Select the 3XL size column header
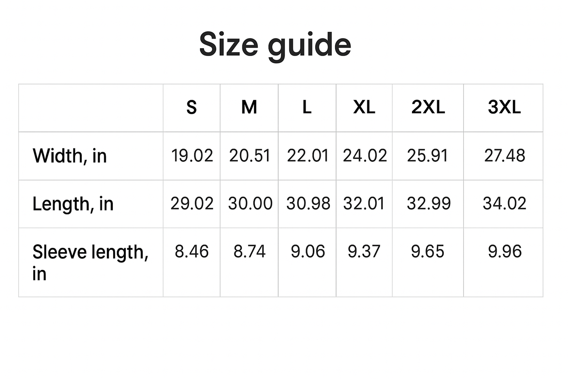The height and width of the screenshot is (379, 568). point(504,107)
